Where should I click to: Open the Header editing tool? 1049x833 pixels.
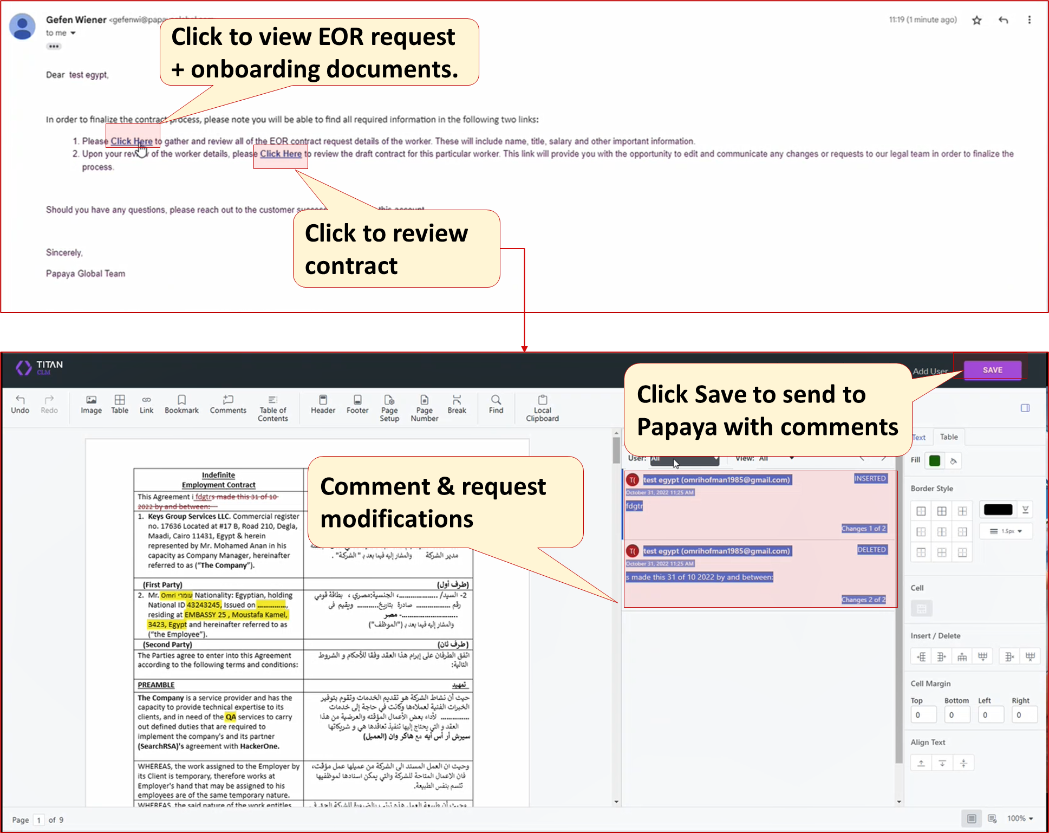(x=323, y=405)
